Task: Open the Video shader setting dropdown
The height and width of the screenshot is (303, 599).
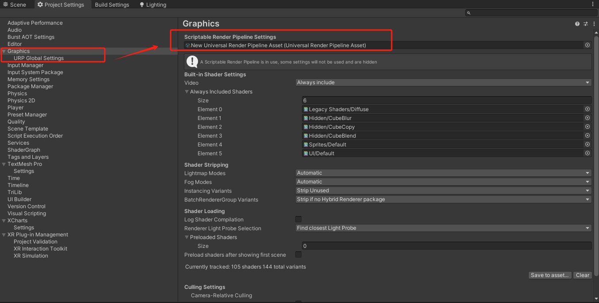Action: [443, 82]
